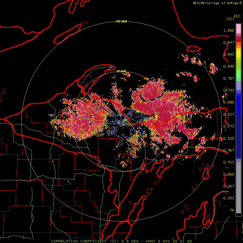Click the [CC] legend header
Viewport: 243px width, 243px height.
230,19
